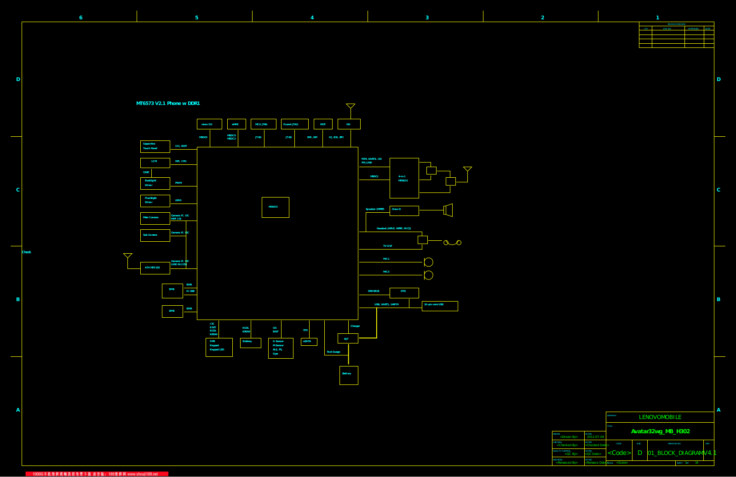Image resolution: width=736 pixels, height=477 pixels.
Task: Click the antenna symbol beside the 4-in-1 block
Action: pos(468,169)
